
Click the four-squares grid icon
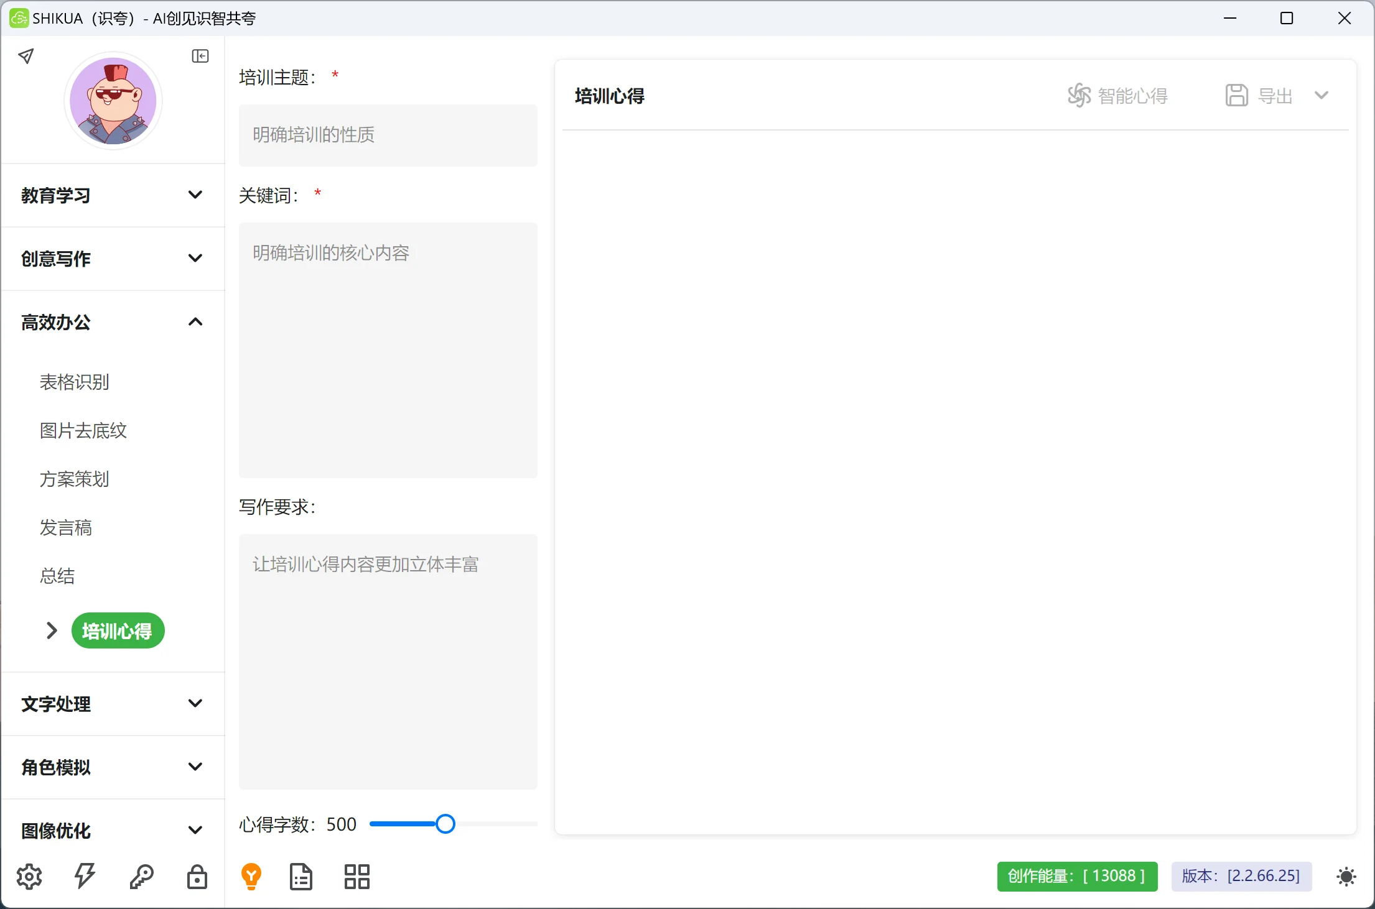(x=357, y=877)
